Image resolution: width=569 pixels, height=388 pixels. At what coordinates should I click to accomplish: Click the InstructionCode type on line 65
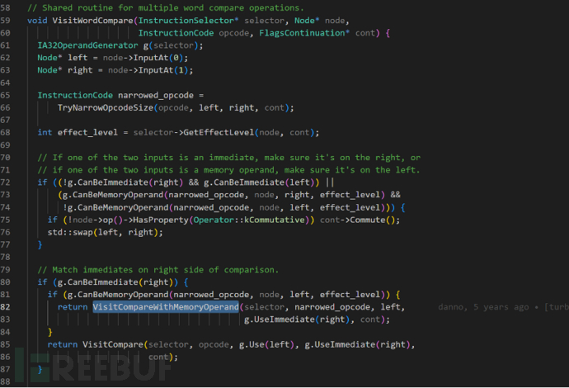(75, 95)
